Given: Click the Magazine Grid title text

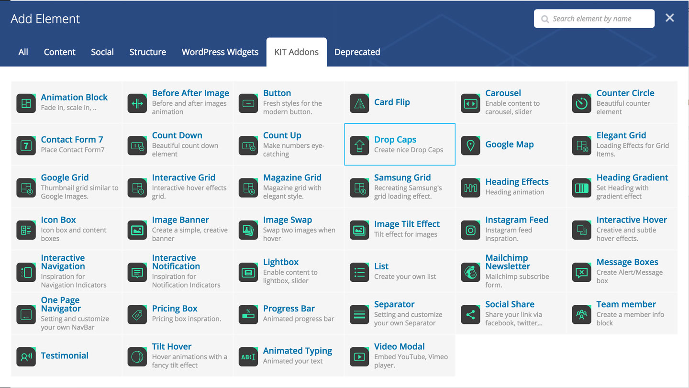Looking at the screenshot, I should [292, 177].
